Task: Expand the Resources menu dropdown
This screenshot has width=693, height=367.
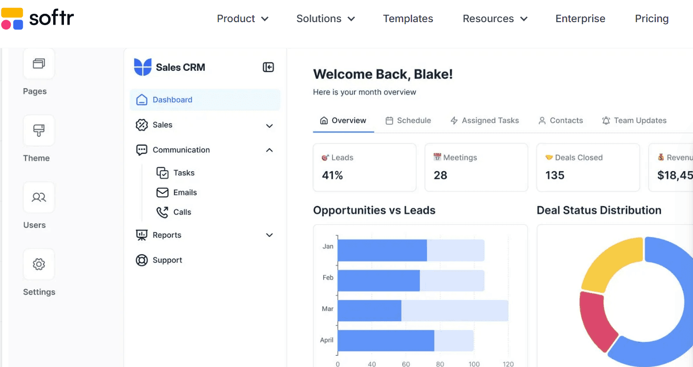Action: pyautogui.click(x=495, y=19)
